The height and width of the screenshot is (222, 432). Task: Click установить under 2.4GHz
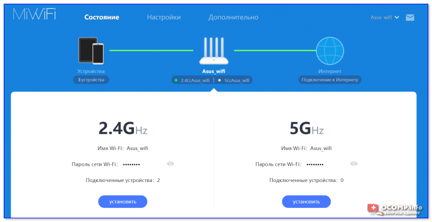(x=123, y=201)
